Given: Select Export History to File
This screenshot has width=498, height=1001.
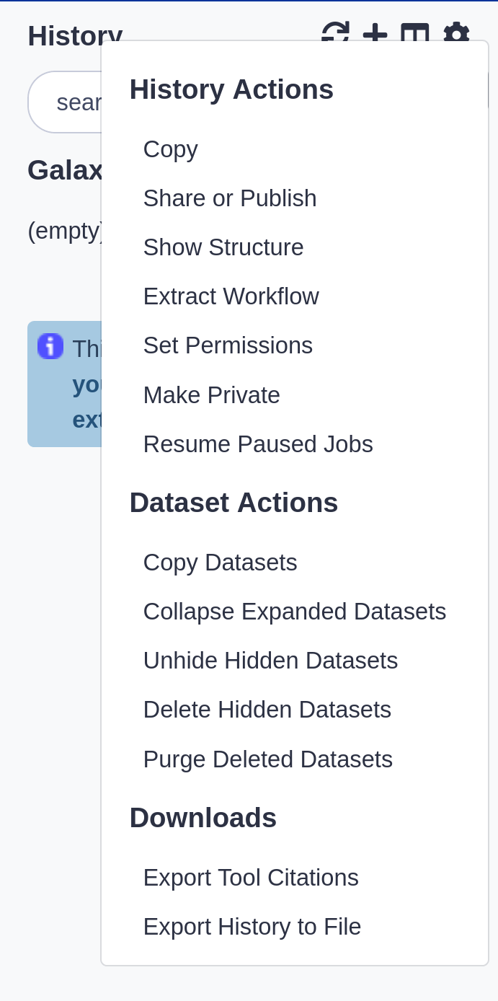Looking at the screenshot, I should (x=252, y=927).
